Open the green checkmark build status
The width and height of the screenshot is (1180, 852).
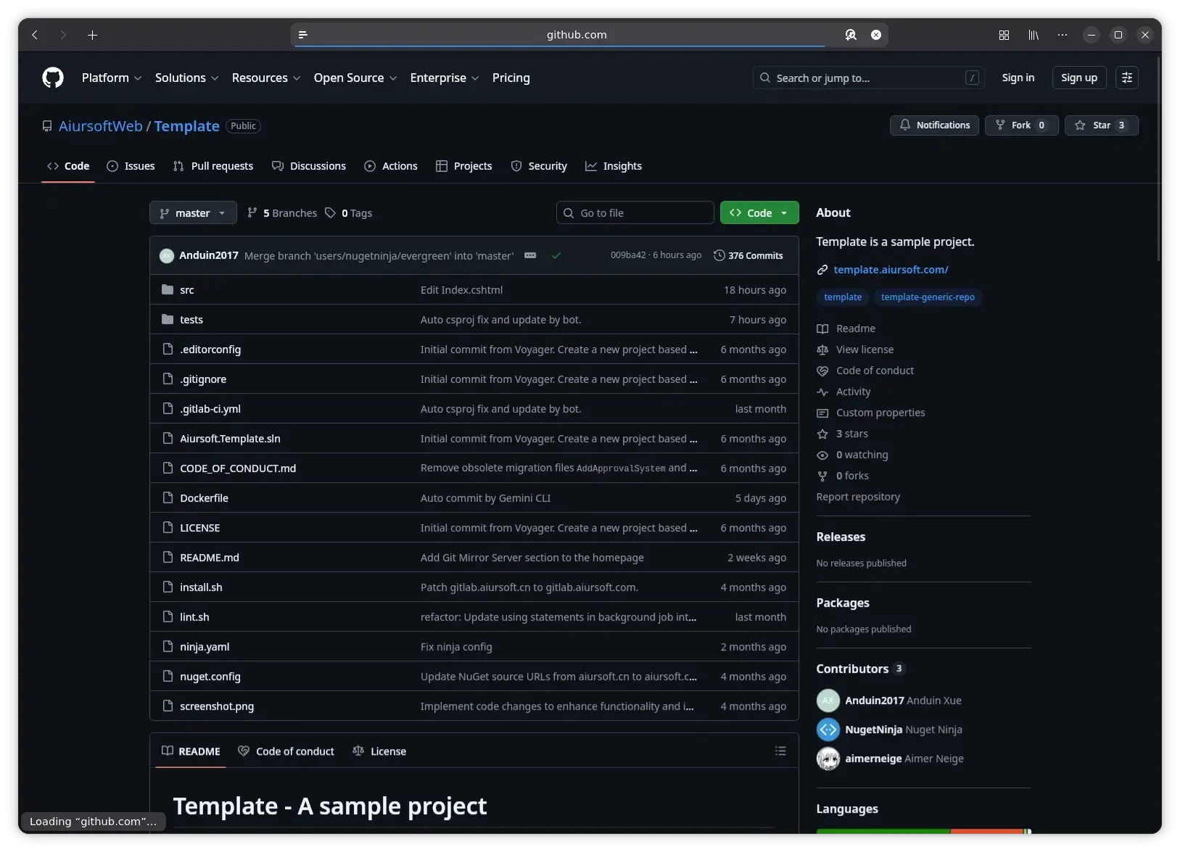556,255
